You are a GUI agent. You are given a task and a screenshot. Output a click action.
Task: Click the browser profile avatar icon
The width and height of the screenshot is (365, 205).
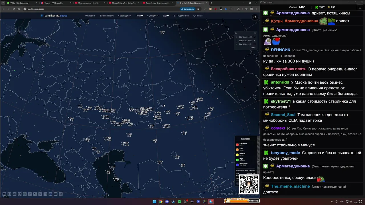pyautogui.click(x=251, y=9)
